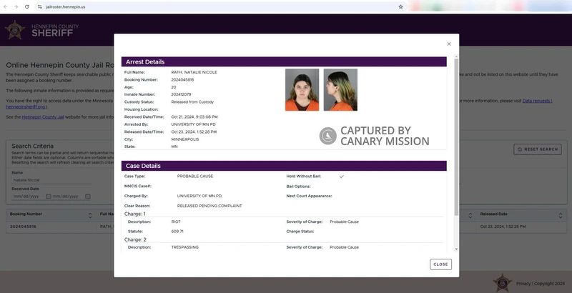The height and width of the screenshot is (293, 572).
Task: Click the statute value 609.71
Action: pos(177,232)
